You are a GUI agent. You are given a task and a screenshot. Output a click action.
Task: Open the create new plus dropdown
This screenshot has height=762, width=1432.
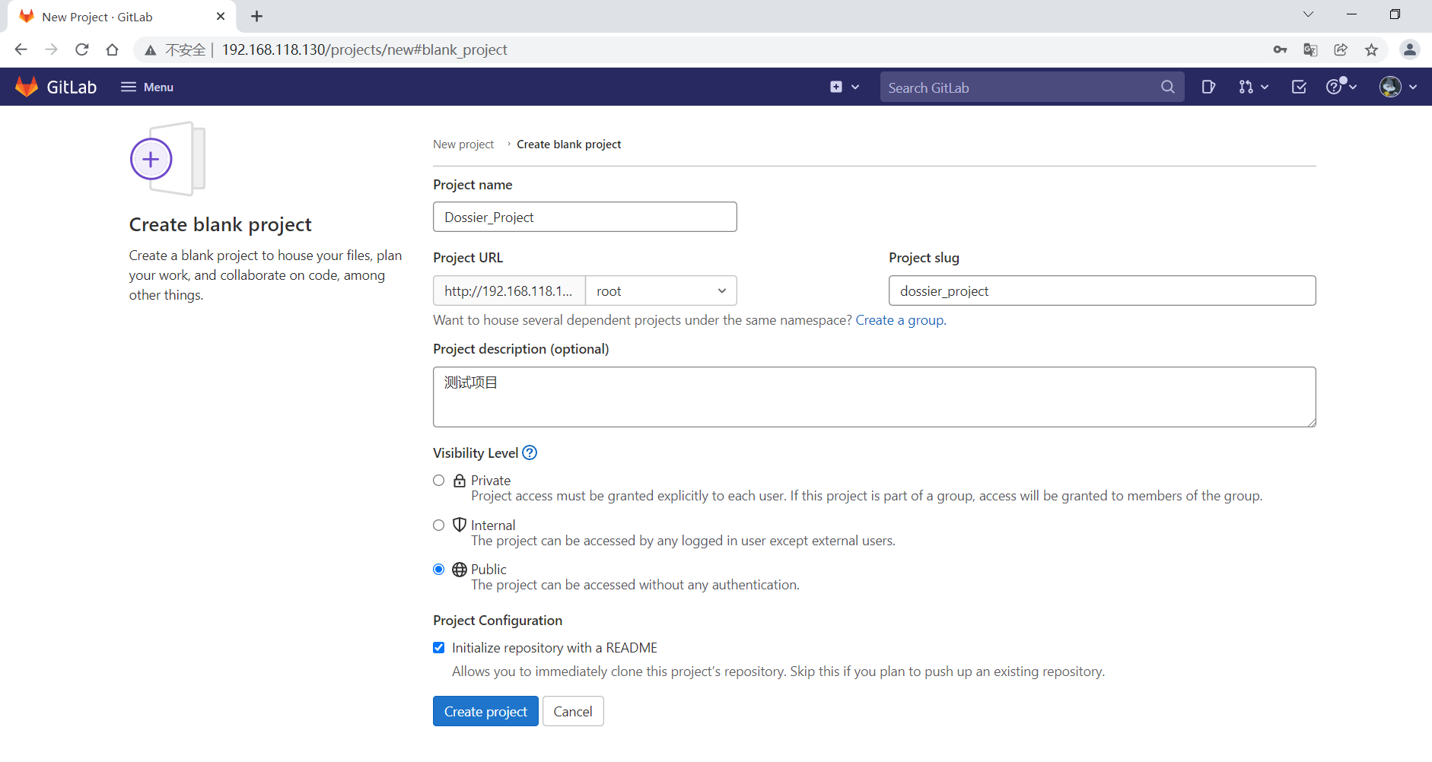point(845,87)
